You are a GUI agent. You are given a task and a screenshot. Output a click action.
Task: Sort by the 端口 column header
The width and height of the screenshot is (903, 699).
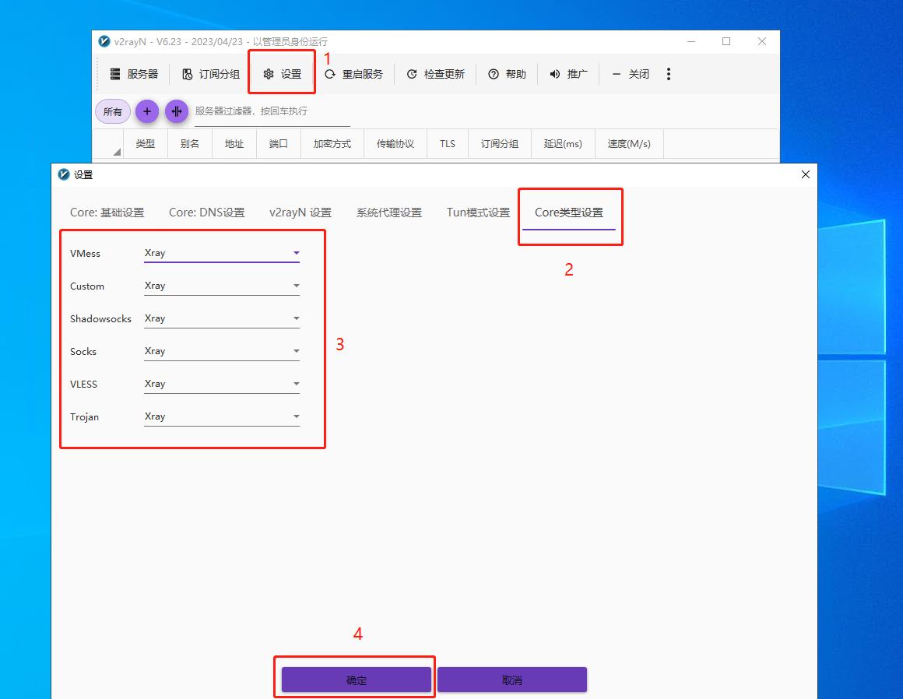click(x=278, y=144)
